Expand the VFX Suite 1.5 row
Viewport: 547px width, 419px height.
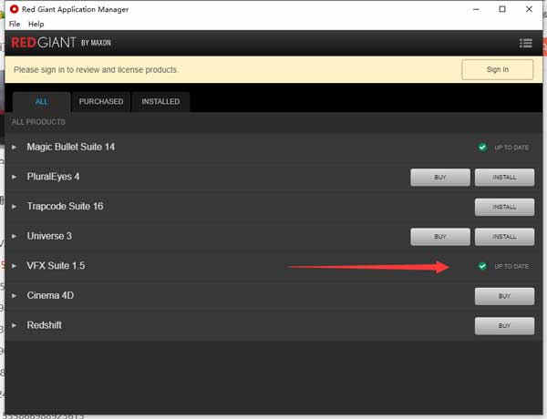click(14, 266)
